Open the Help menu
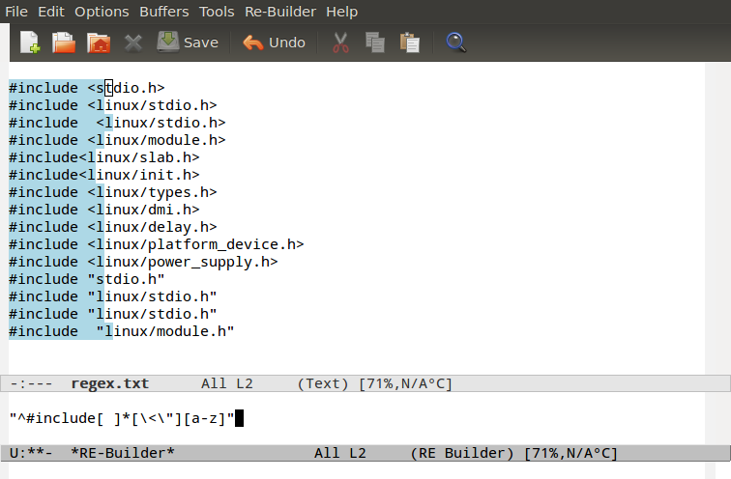 (x=341, y=12)
